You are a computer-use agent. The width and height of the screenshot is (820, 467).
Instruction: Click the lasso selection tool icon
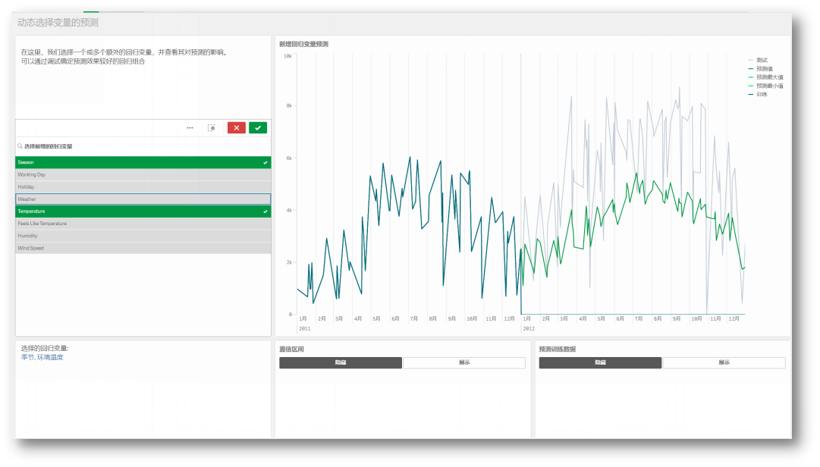[212, 128]
